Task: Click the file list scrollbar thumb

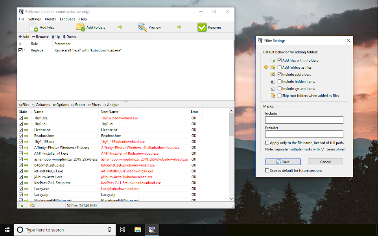Action: pos(231,124)
